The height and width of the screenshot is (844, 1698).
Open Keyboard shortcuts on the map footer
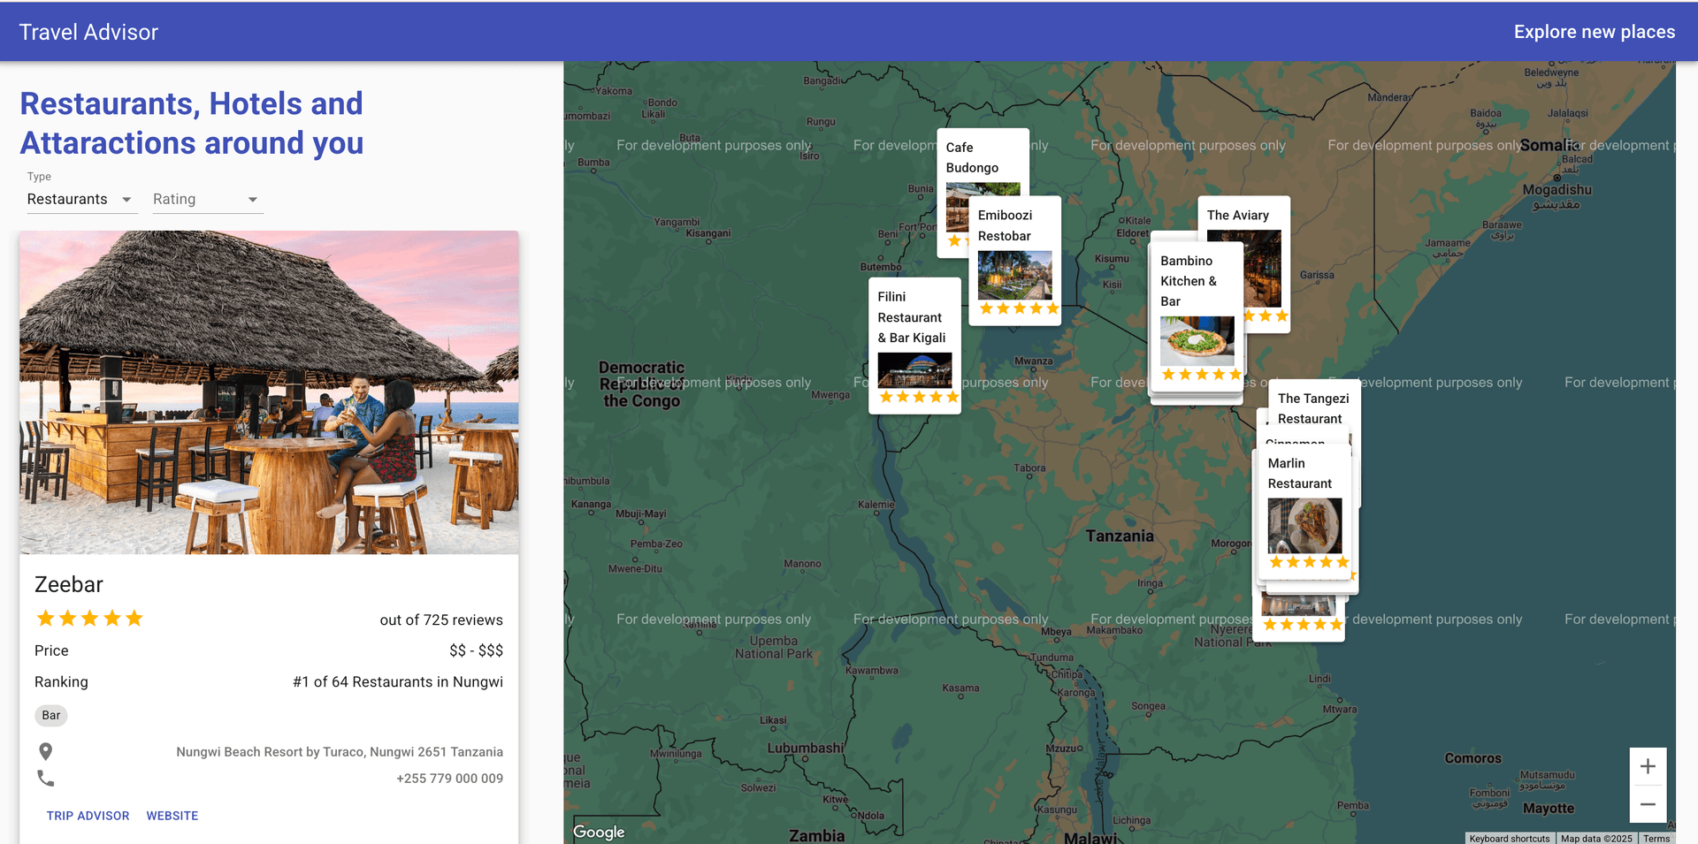1509,838
